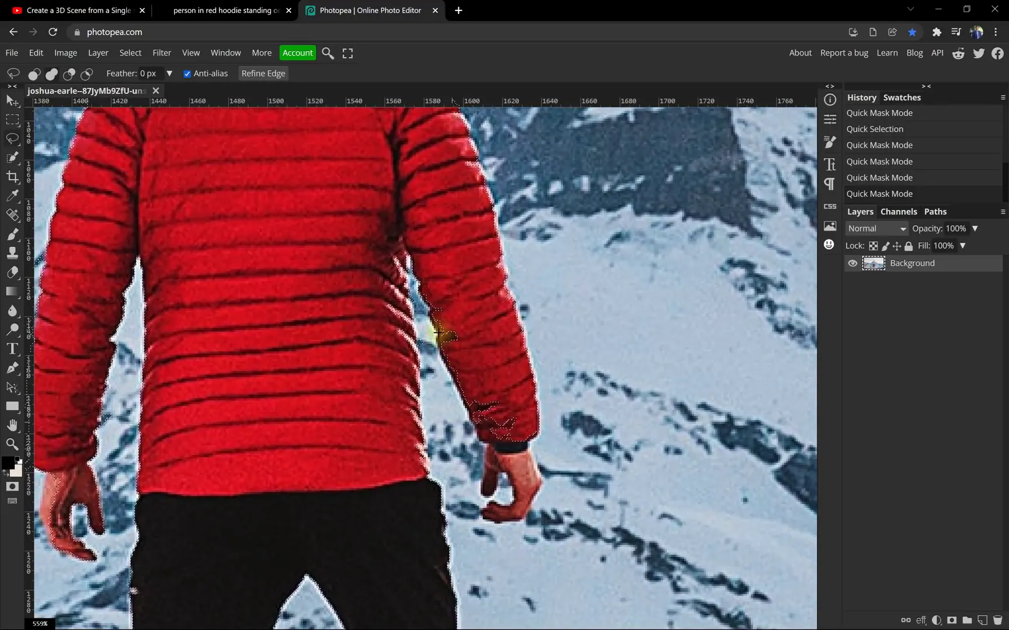Disable the Anti-alias checkbox
This screenshot has height=630, width=1009.
187,74
